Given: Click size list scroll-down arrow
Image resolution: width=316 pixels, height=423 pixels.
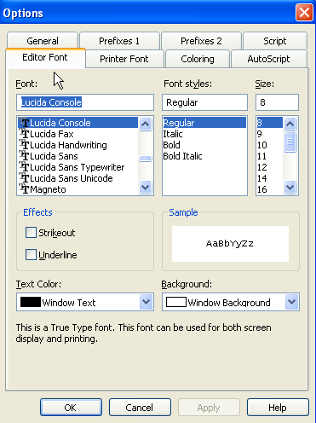Looking at the screenshot, I should click(290, 188).
